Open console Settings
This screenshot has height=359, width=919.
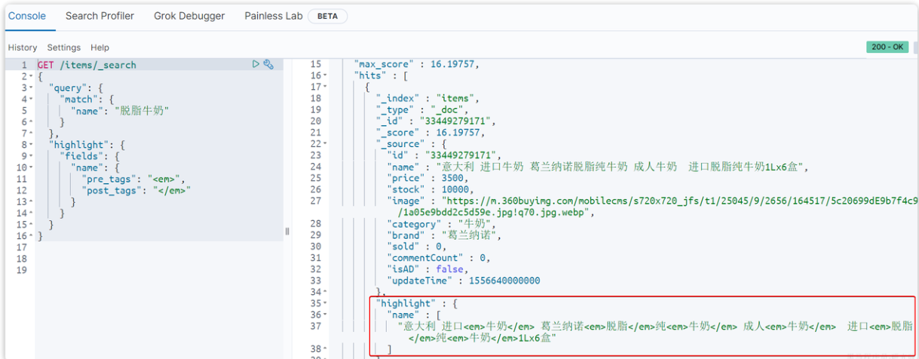(x=64, y=48)
